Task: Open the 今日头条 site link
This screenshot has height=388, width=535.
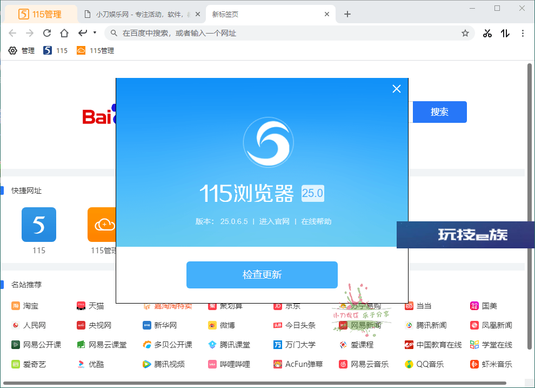Action: [x=295, y=325]
